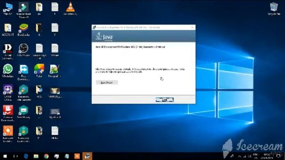Open the D-Link Connection shortcut

tap(8, 52)
